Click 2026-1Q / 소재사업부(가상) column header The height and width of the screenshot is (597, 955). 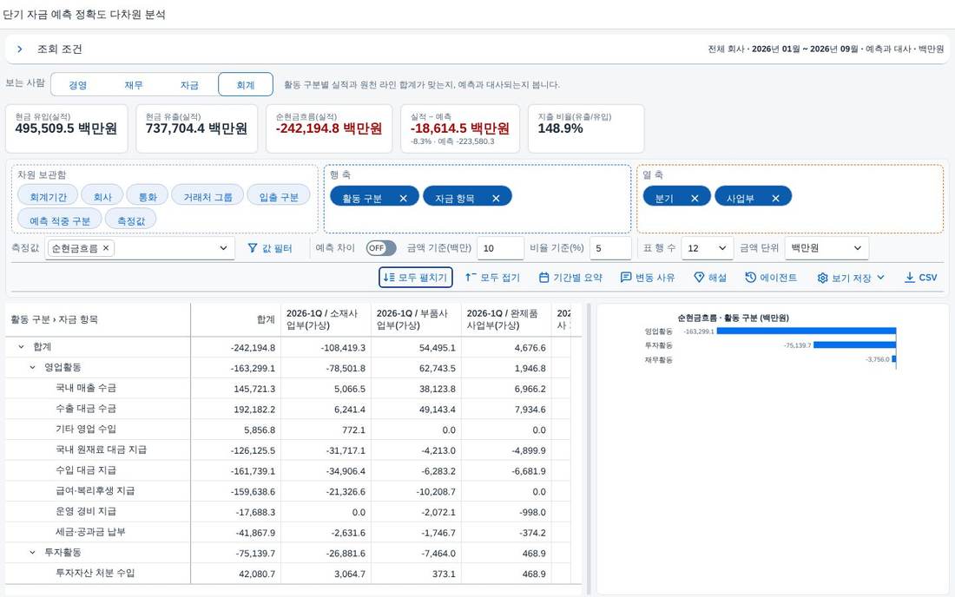326,319
